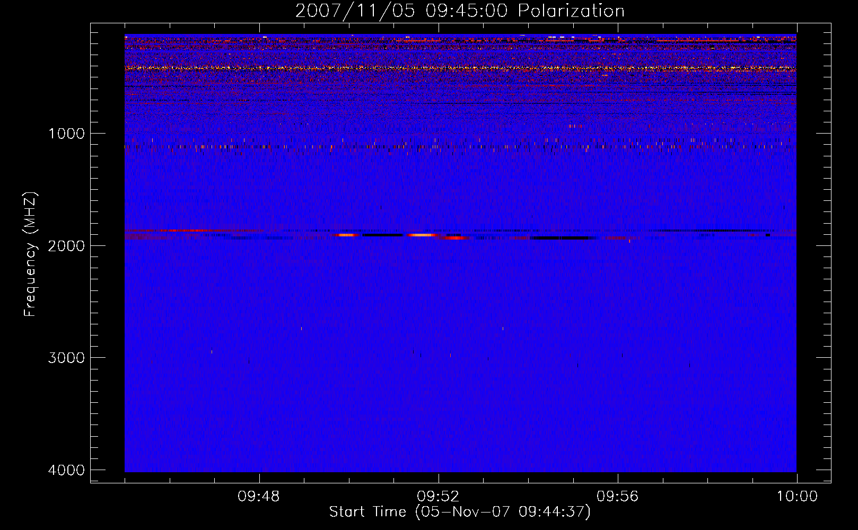
Task: Click the 'Frequency (MHZ)' axis title
Action: pos(30,254)
